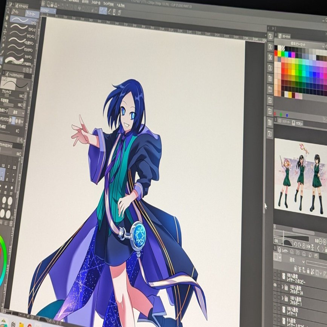Screen dimensions: 327x327
Task: Click the Sub View previous image arrow
Action: coord(318,248)
